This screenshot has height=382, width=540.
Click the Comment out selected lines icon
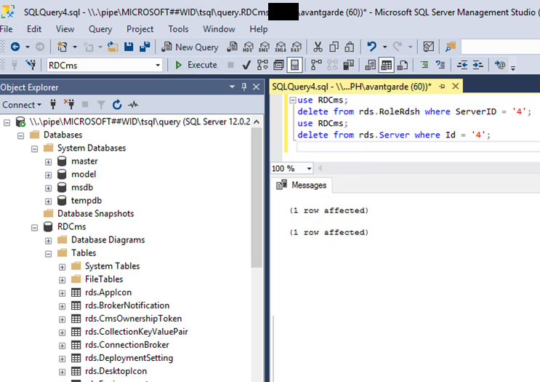[x=424, y=65]
